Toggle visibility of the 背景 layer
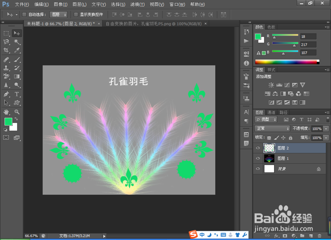This screenshot has height=240, width=331. 258,168
